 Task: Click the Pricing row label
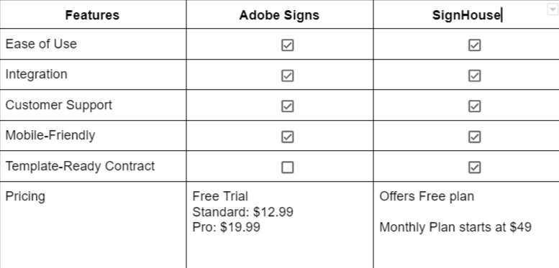25,196
